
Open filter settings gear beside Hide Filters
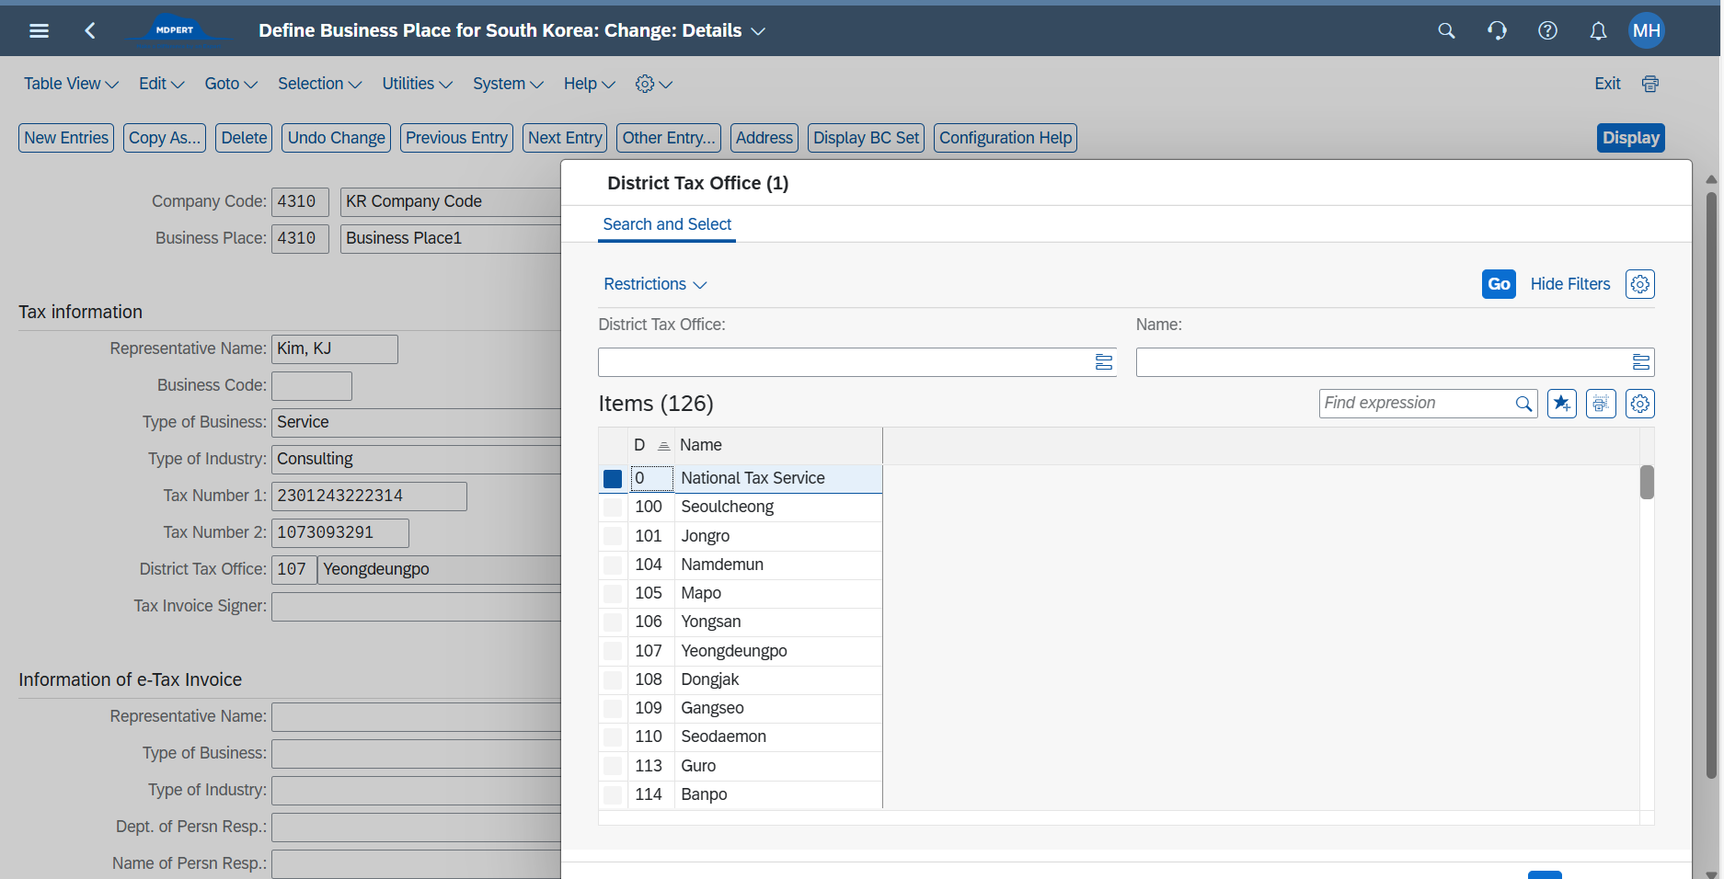coord(1640,284)
